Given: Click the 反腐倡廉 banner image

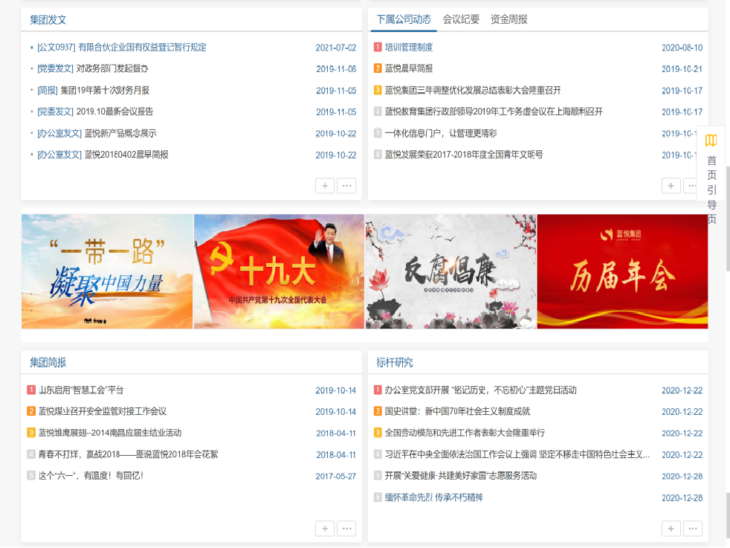Looking at the screenshot, I should click(x=450, y=271).
